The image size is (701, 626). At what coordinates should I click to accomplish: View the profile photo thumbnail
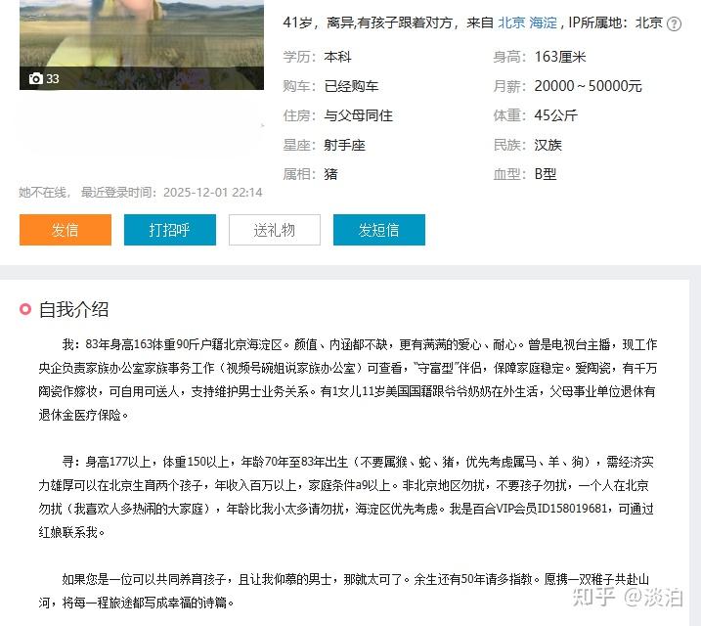[x=142, y=45]
